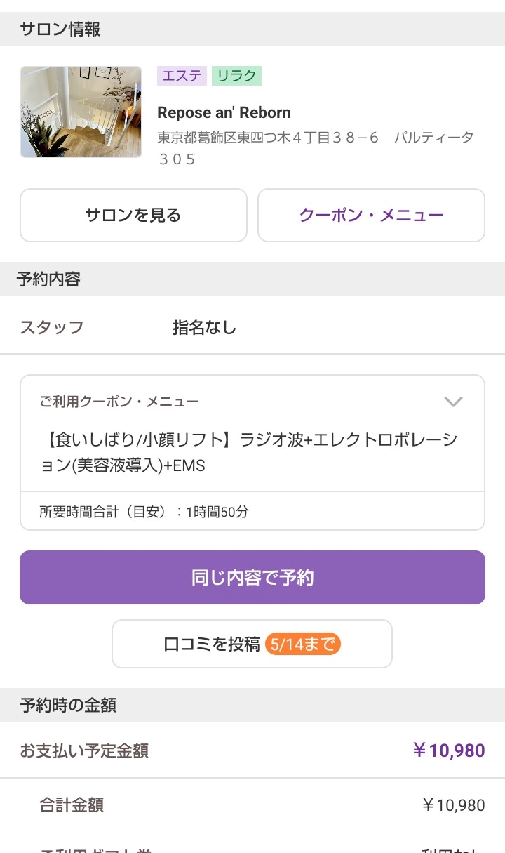The height and width of the screenshot is (853, 505).
Task: Tap the エステ category tag
Action: [x=182, y=76]
